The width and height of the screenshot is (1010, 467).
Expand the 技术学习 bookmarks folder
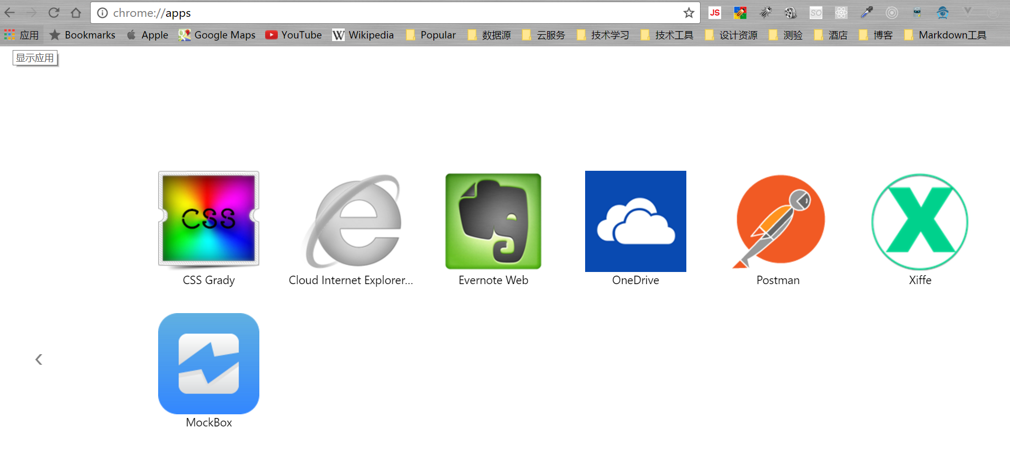[603, 35]
